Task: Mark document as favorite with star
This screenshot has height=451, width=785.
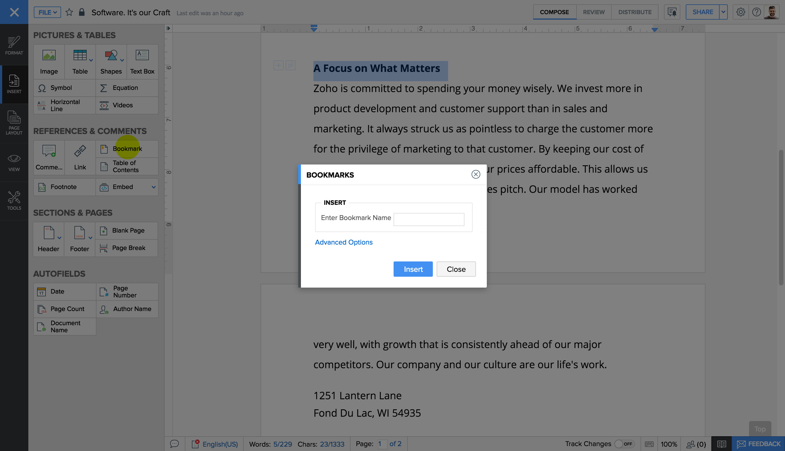Action: pos(69,12)
